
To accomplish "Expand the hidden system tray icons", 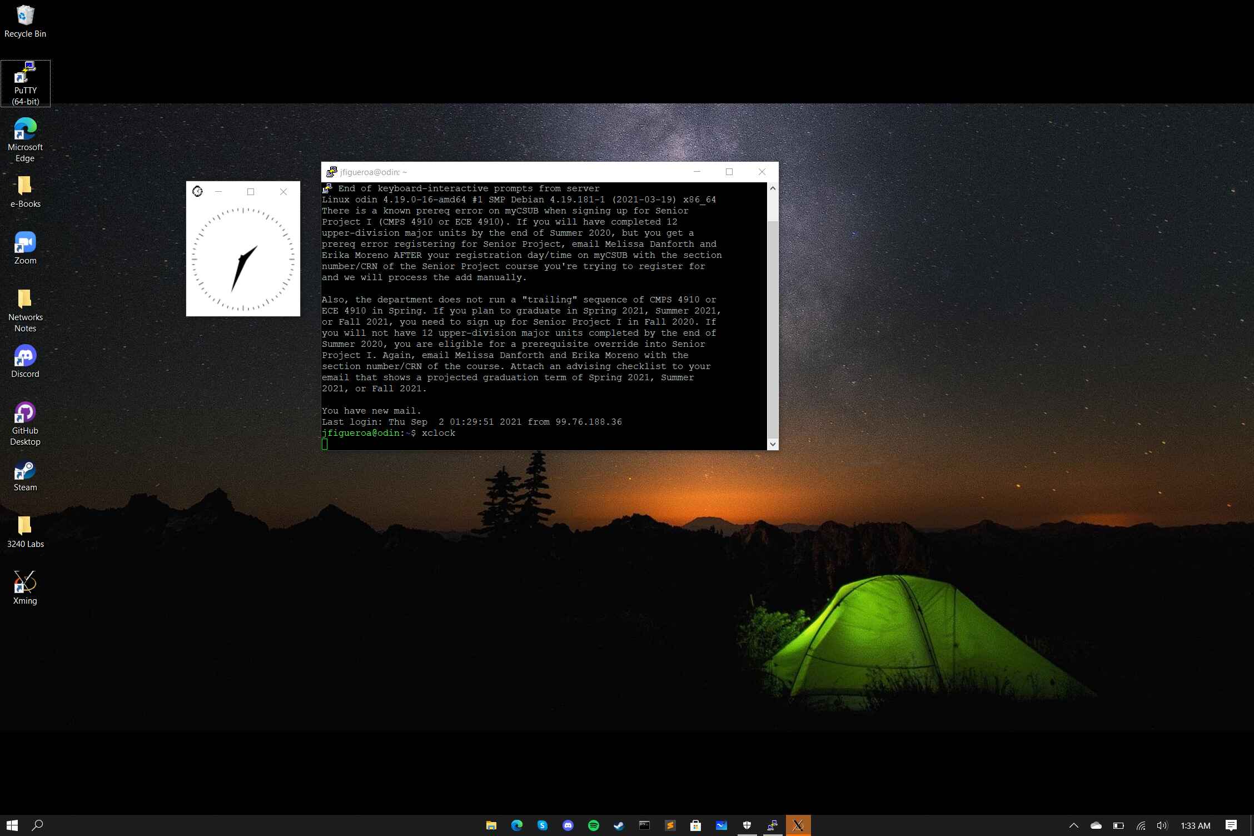I will (1074, 825).
